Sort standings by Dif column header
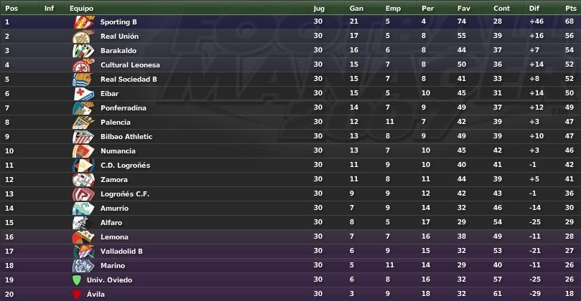Screen dimensions: 581x301 pyautogui.click(x=534, y=8)
